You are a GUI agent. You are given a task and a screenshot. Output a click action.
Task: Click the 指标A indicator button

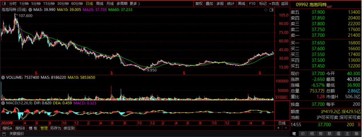(7, 128)
